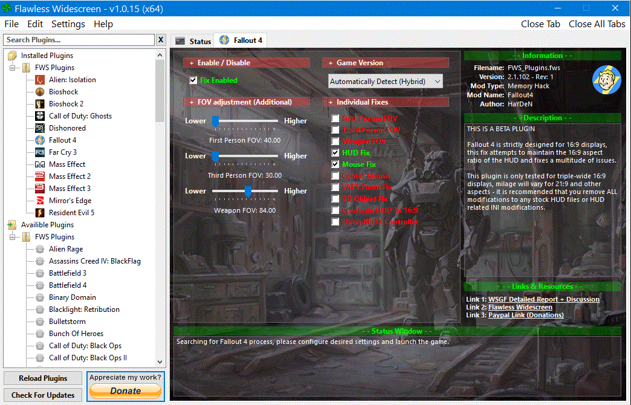Open WSGF Detailed Report + Discussion link

pos(544,299)
